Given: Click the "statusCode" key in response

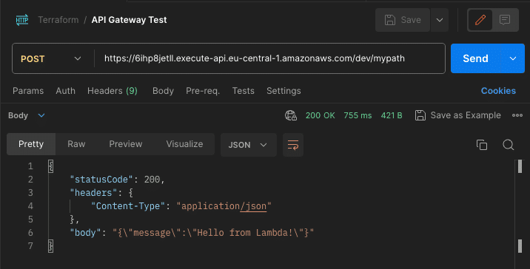Looking at the screenshot, I should [101, 180].
